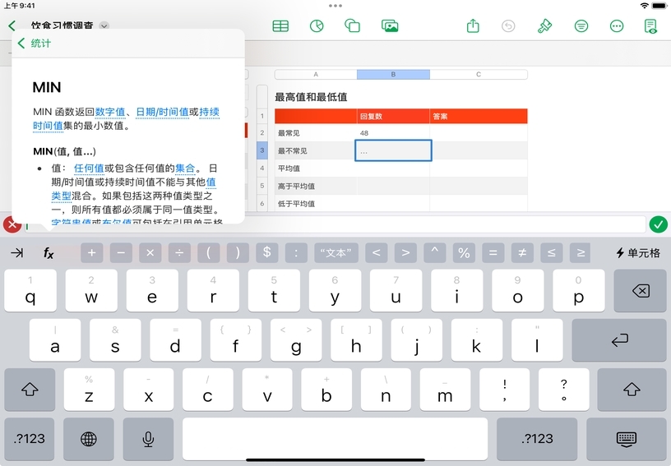
Task: Tap the insert media photo icon
Action: click(390, 25)
